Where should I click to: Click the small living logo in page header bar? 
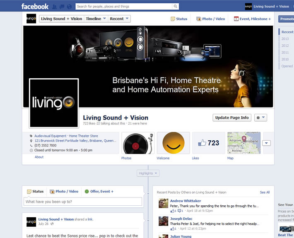point(31,19)
